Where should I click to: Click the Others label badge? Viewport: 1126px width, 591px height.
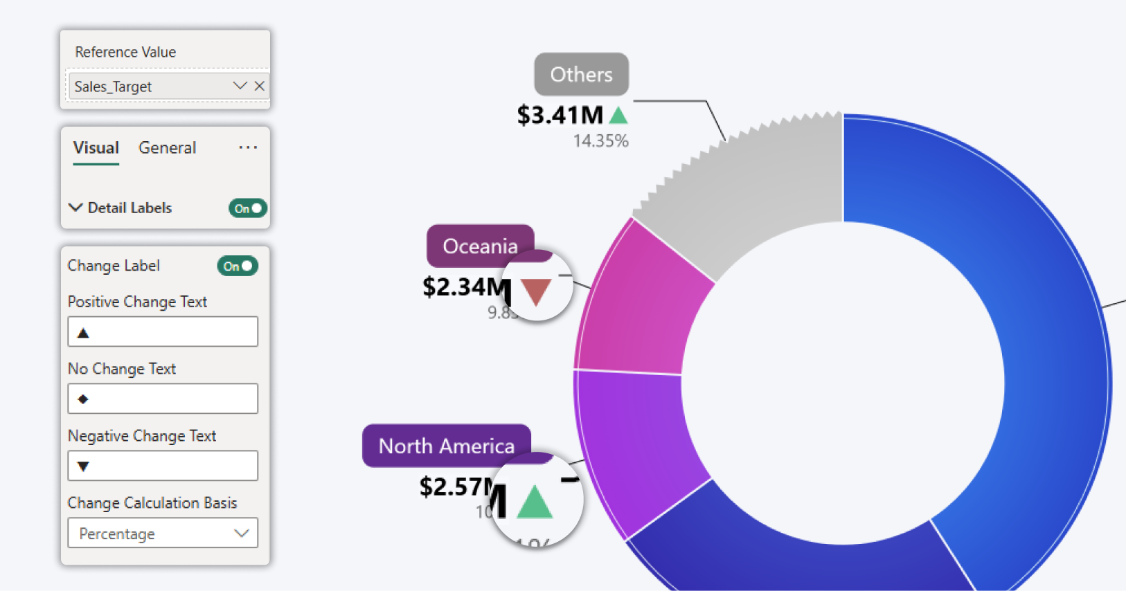[581, 75]
